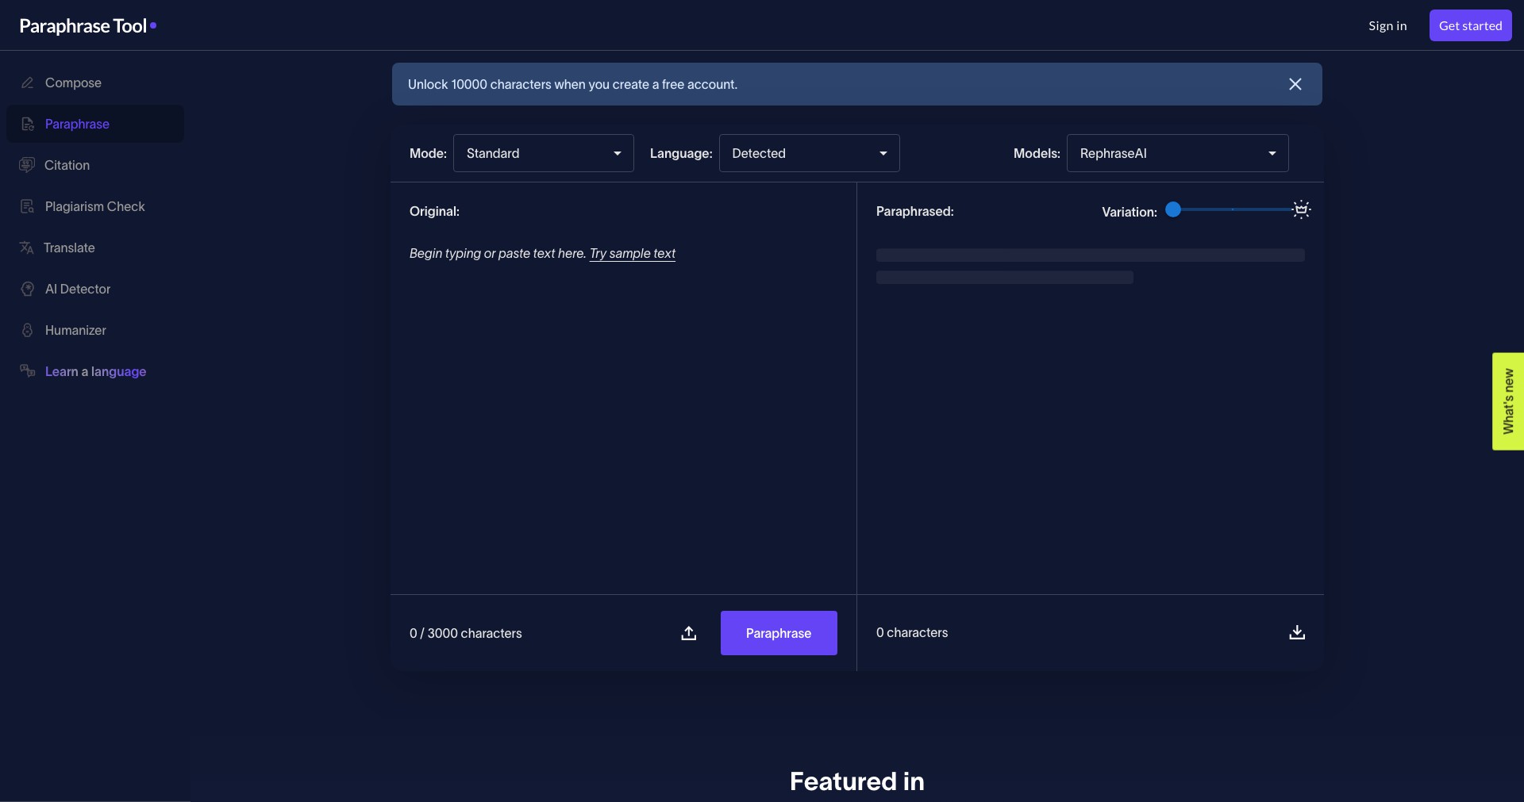Upload a file with the upload icon
1524x802 pixels.
(689, 633)
